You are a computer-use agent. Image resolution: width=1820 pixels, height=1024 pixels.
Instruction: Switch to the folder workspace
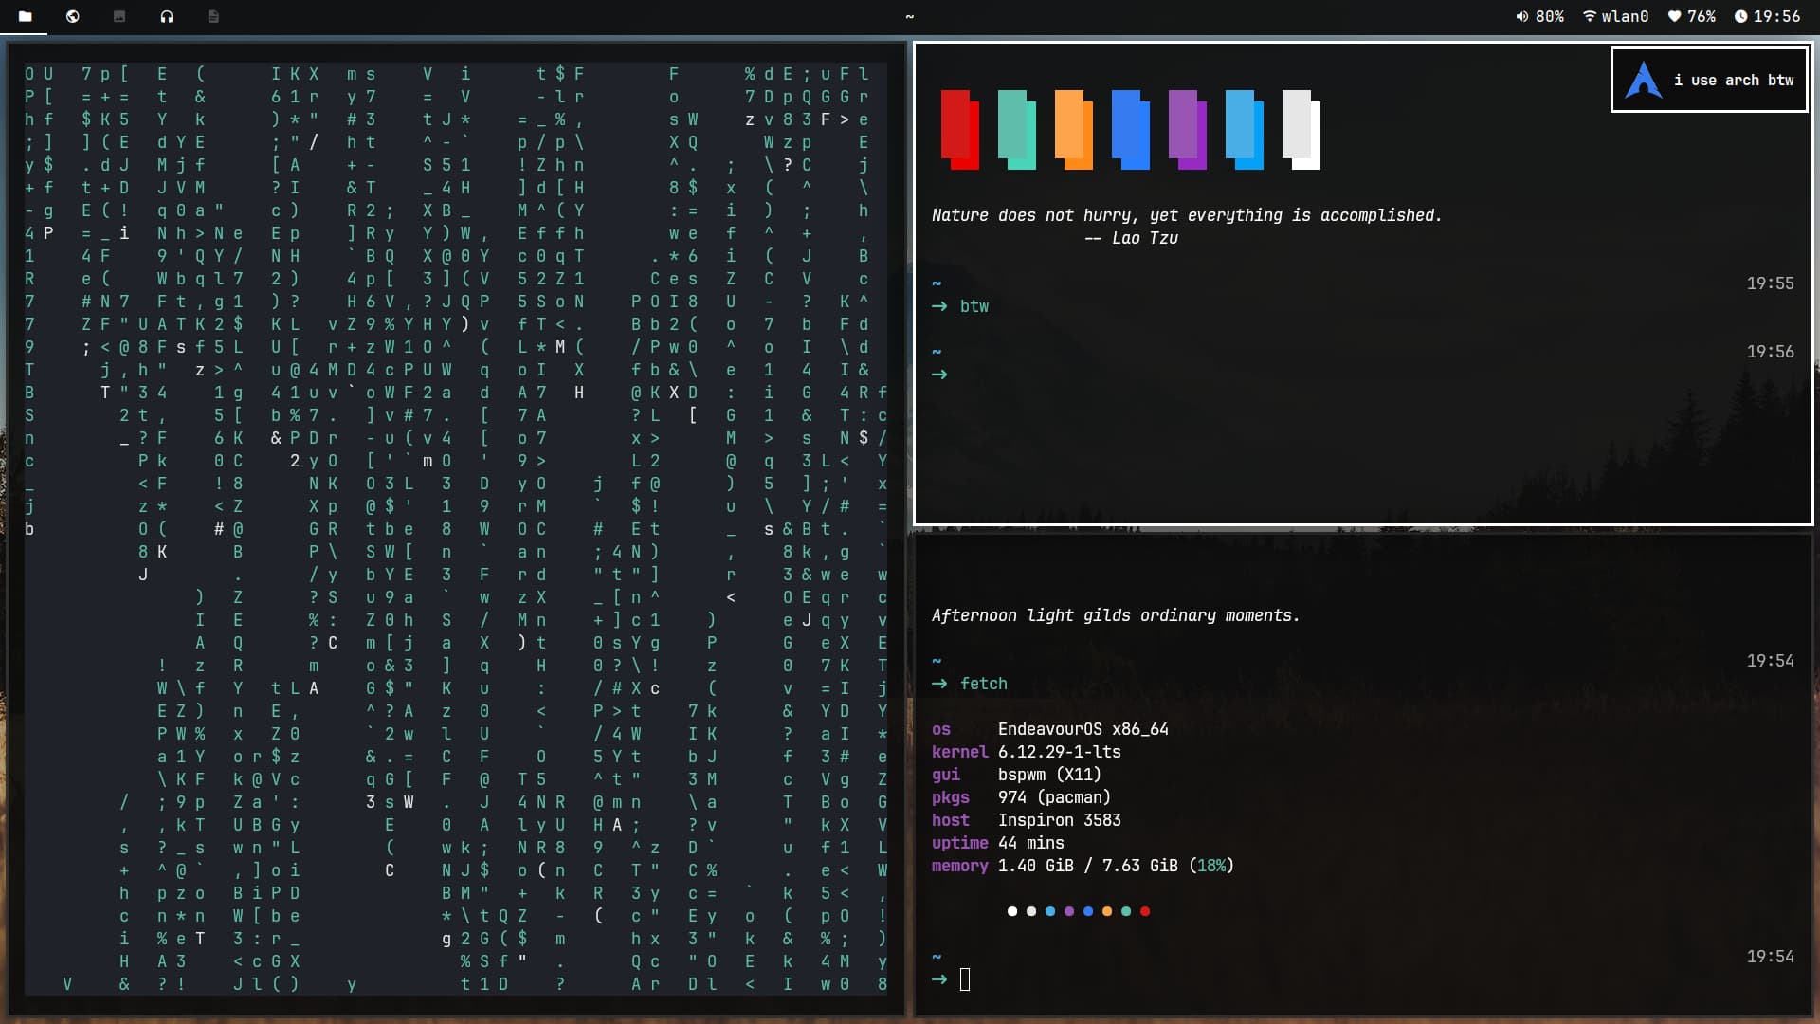pyautogui.click(x=26, y=16)
